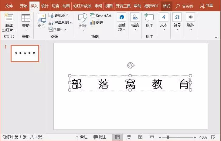
Task: Insert a SmartArt graphic
Action: point(101,15)
